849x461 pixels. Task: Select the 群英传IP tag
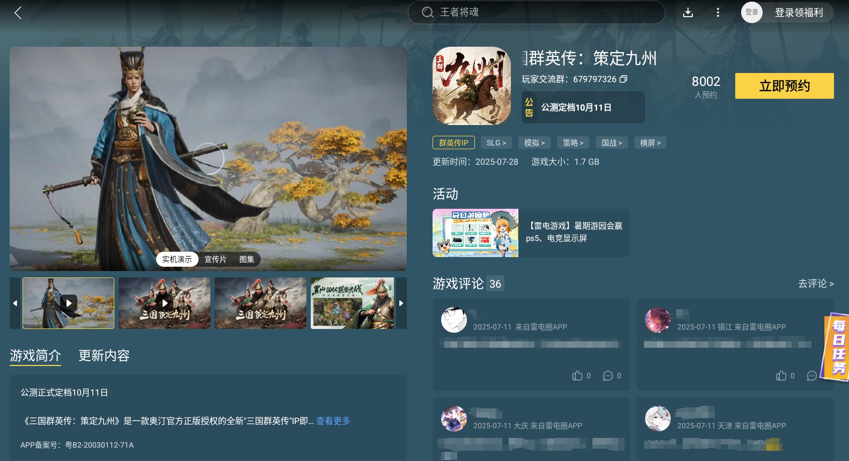(453, 143)
